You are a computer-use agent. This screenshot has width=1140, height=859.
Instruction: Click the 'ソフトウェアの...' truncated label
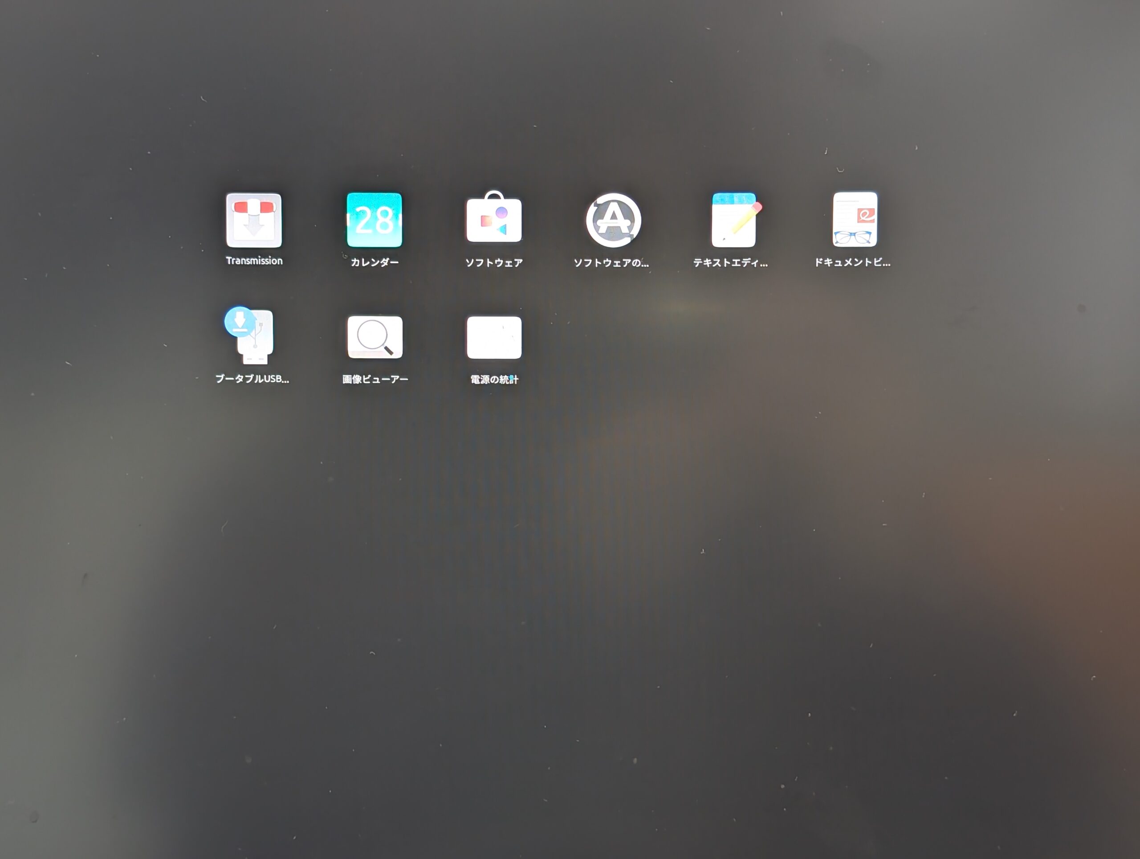click(x=611, y=263)
